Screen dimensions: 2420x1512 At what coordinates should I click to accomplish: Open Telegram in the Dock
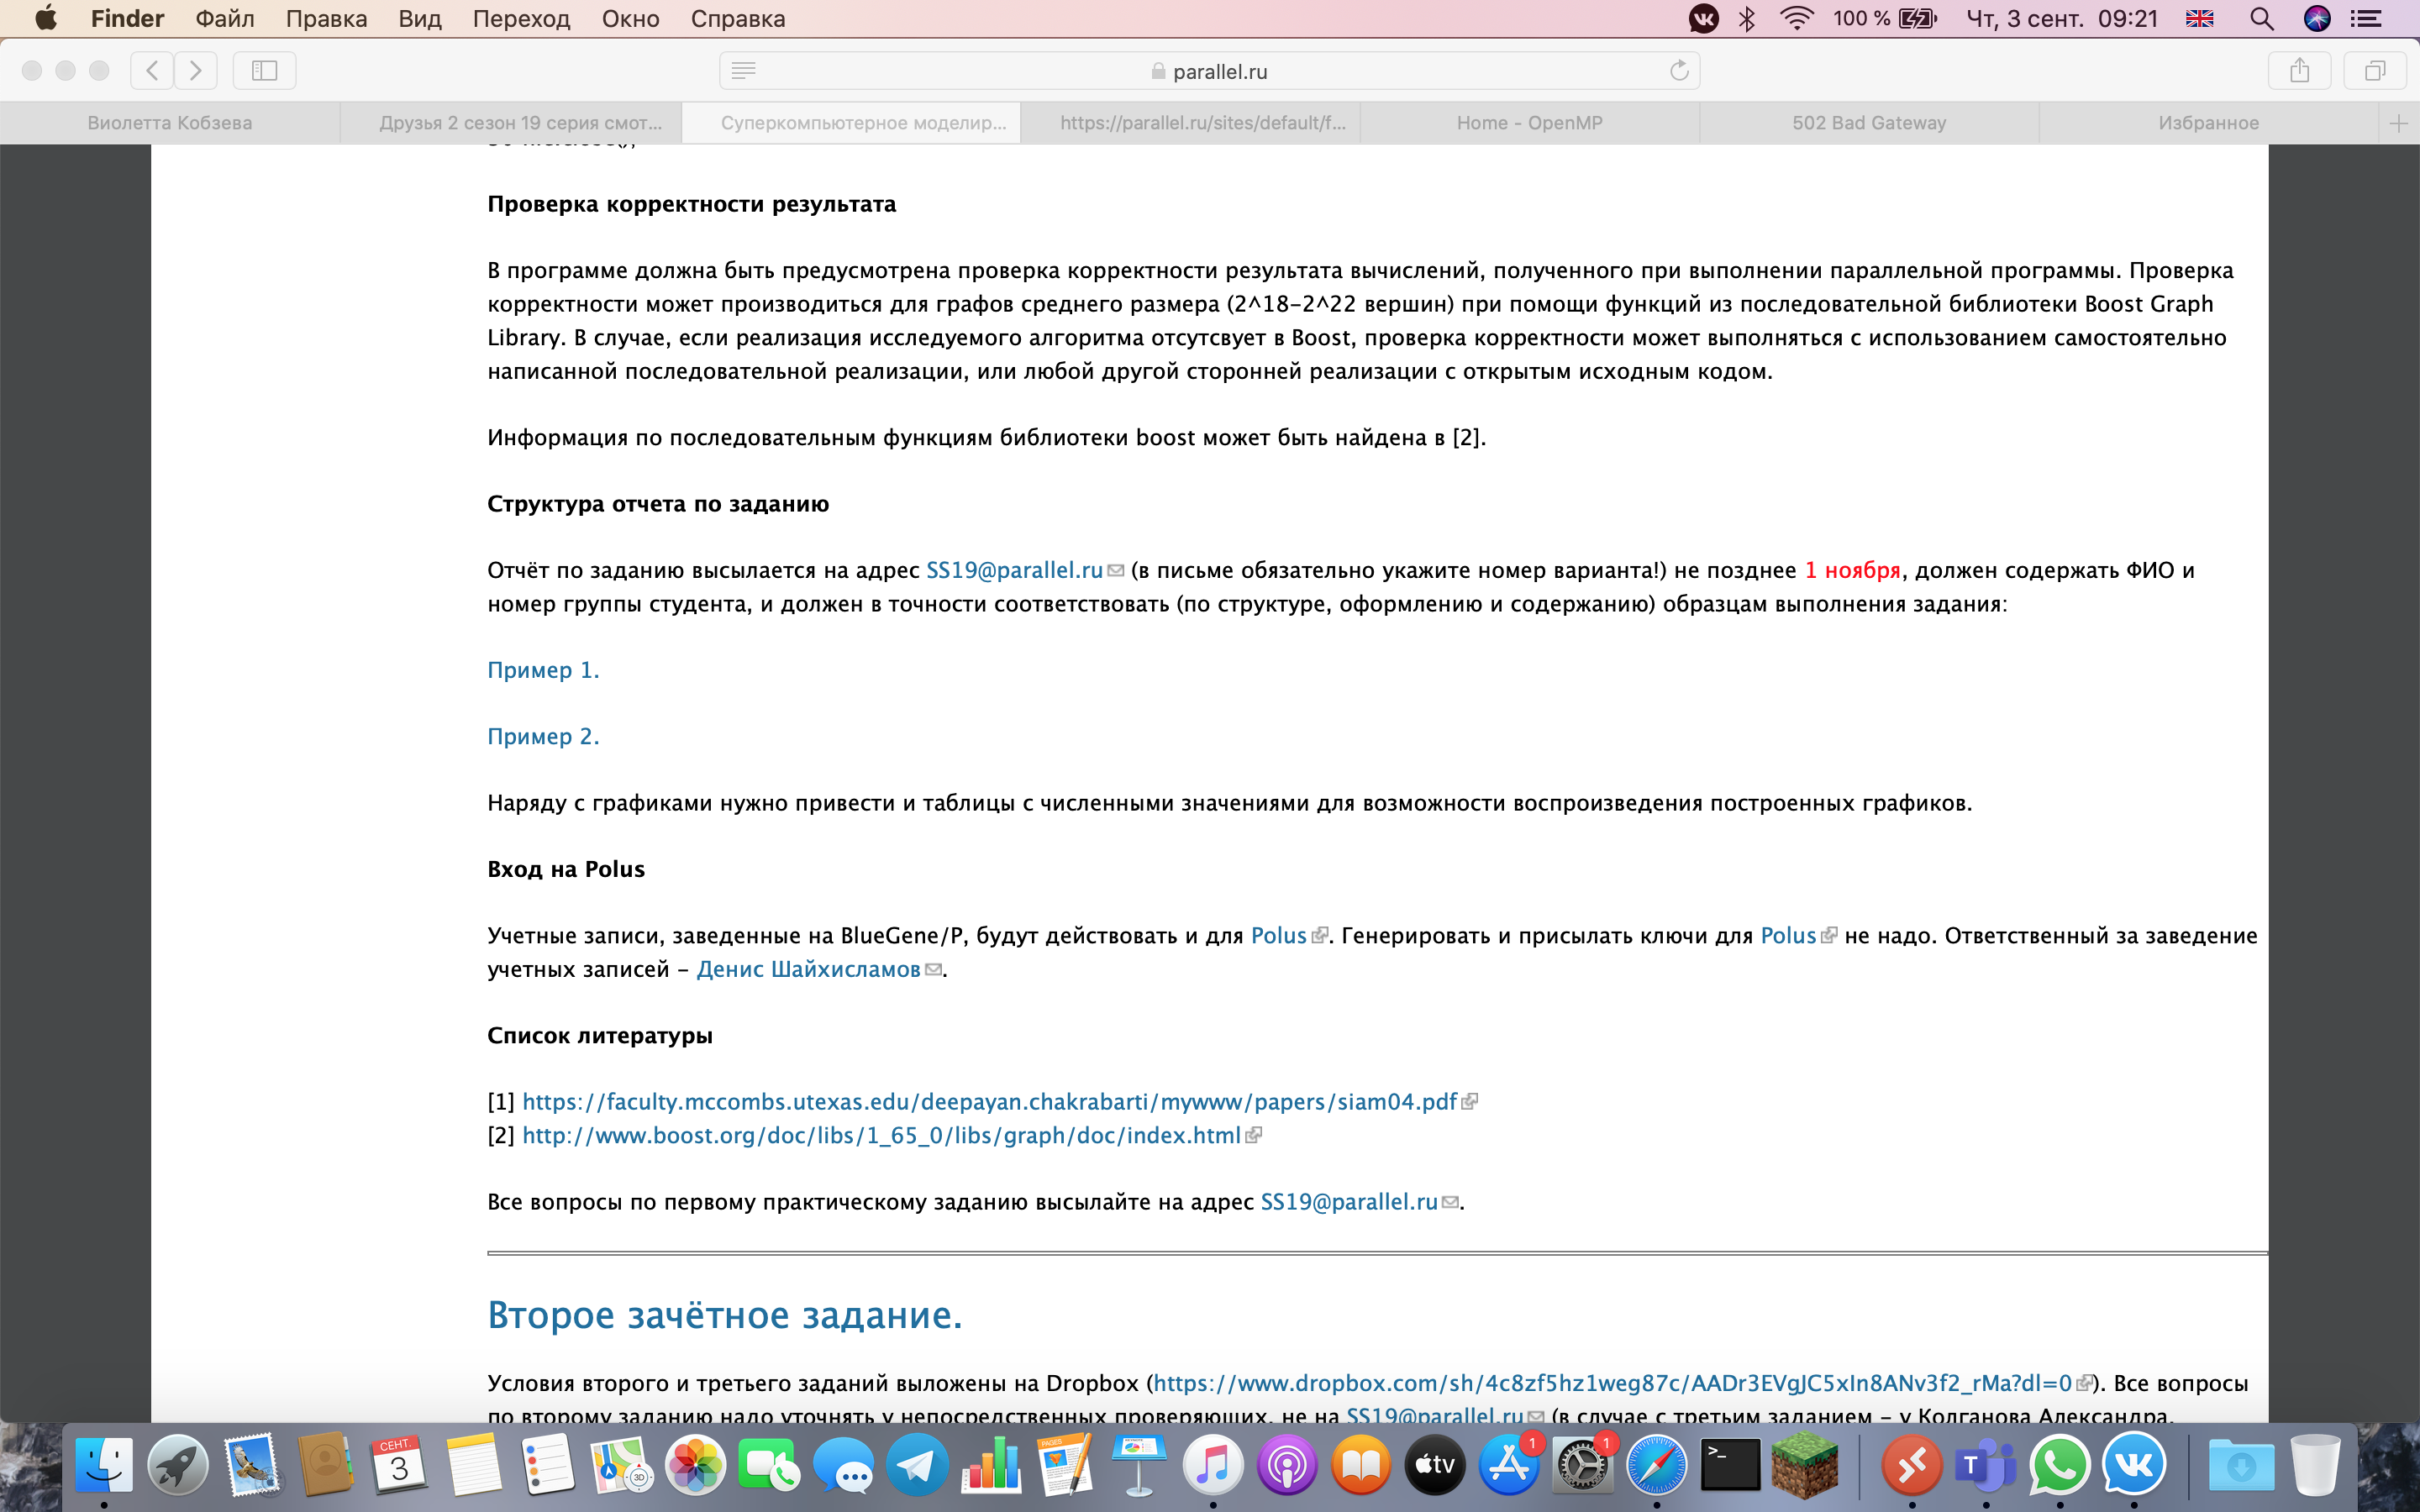pyautogui.click(x=917, y=1465)
